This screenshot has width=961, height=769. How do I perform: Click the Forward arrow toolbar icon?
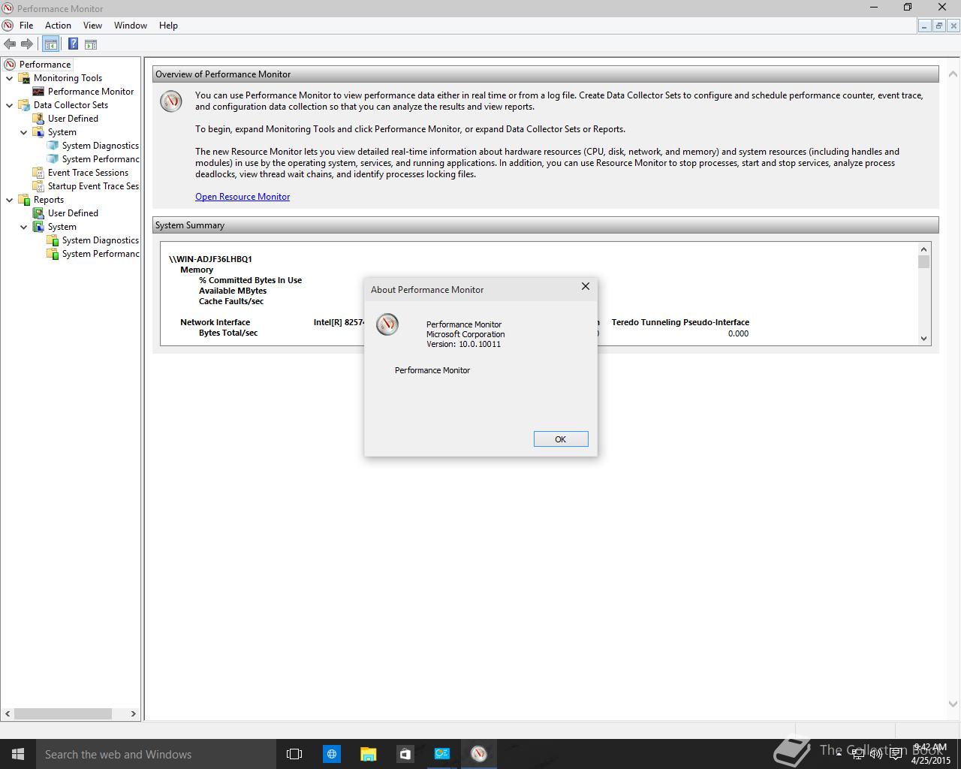tap(27, 44)
